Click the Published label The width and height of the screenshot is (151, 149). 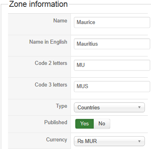56,122
